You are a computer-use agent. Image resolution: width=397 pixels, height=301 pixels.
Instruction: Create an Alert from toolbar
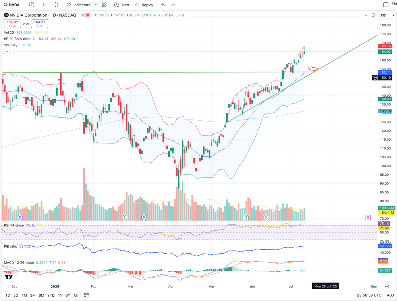pyautogui.click(x=122, y=5)
